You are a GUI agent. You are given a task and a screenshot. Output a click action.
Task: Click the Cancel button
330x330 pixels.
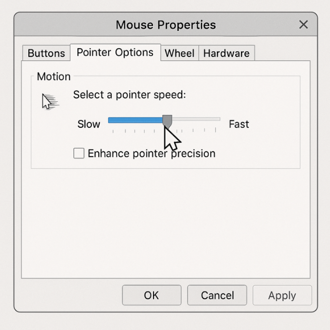tap(217, 295)
